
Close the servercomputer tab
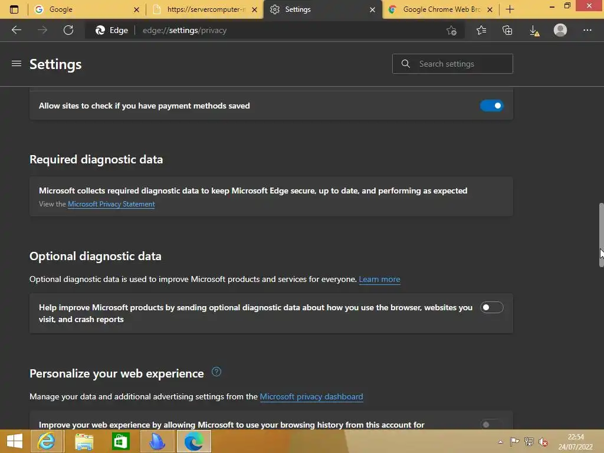(254, 9)
